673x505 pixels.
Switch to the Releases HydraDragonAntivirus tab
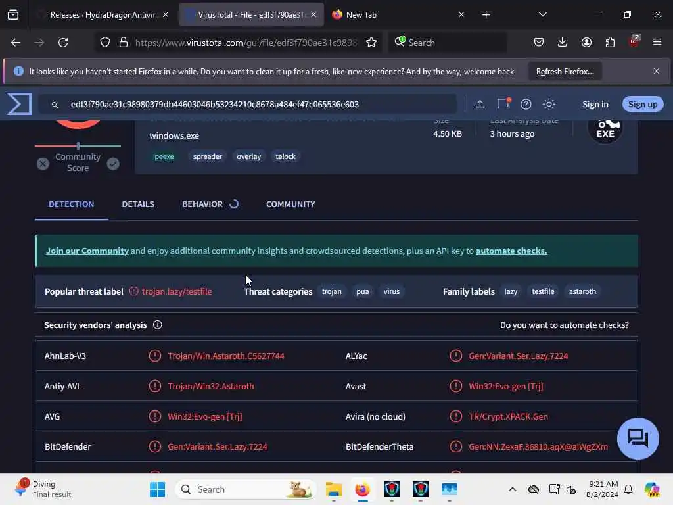coord(103,15)
